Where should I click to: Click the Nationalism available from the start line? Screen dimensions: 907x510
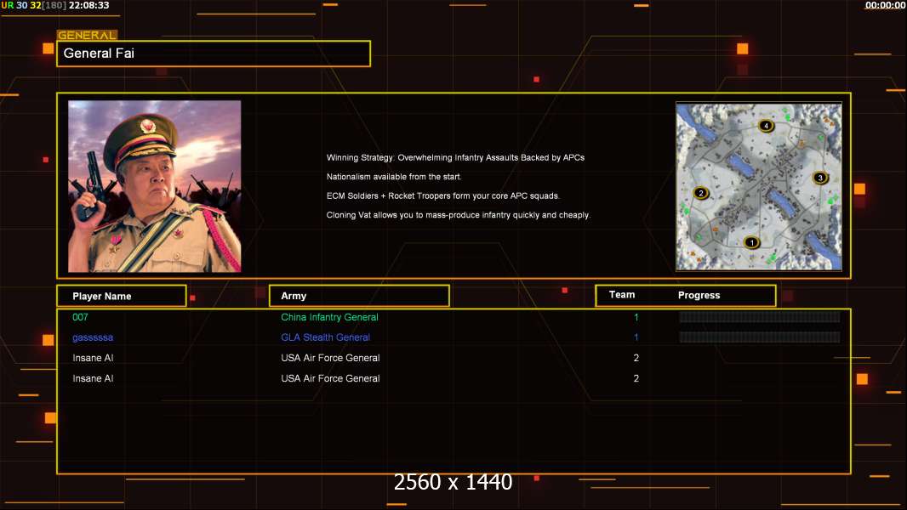coord(394,177)
